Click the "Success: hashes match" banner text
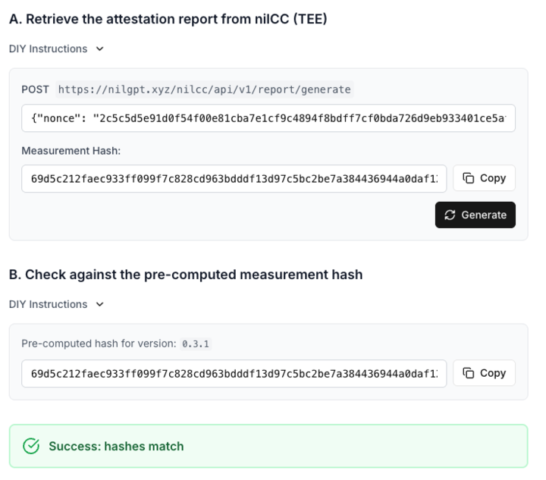546x480 pixels. point(116,447)
